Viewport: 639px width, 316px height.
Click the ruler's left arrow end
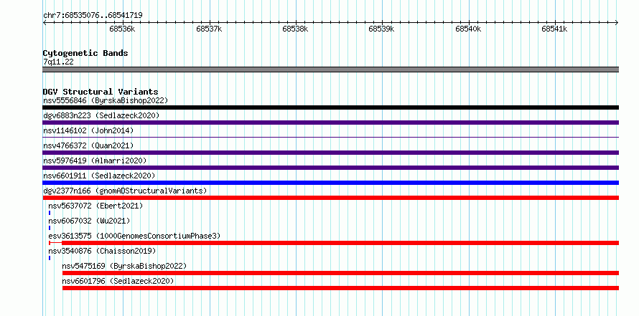click(45, 23)
